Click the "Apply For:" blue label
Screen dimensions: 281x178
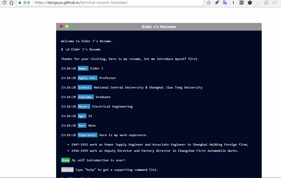87,78
